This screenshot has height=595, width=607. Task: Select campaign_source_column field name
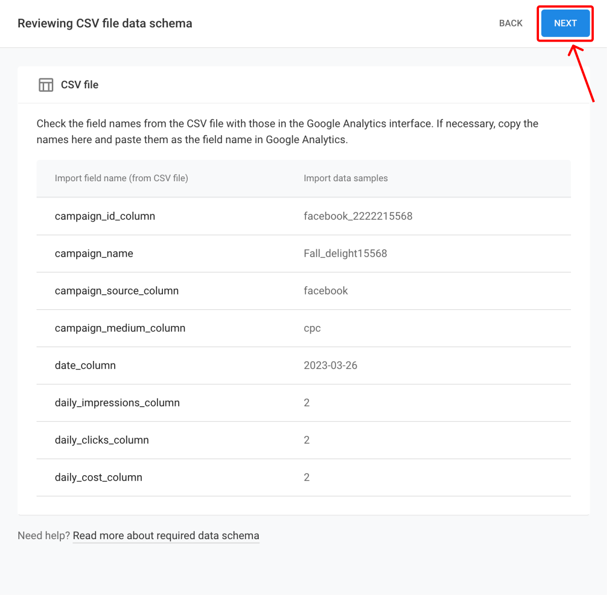coord(117,291)
